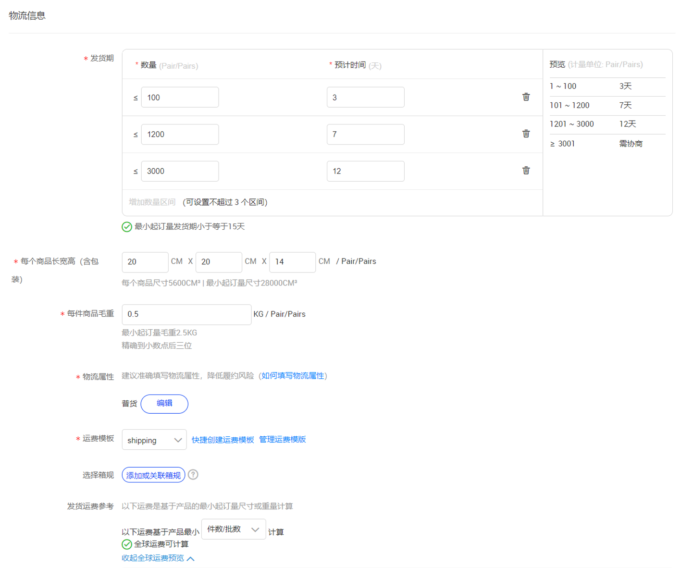The height and width of the screenshot is (568, 680).
Task: Open the 快捷创建运费模板 link
Action: pos(223,440)
